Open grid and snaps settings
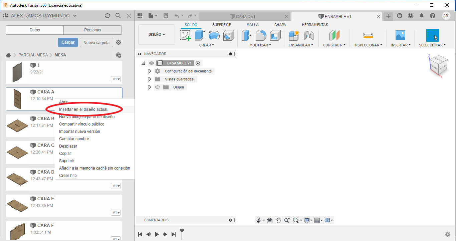456x241 pixels. click(317, 220)
